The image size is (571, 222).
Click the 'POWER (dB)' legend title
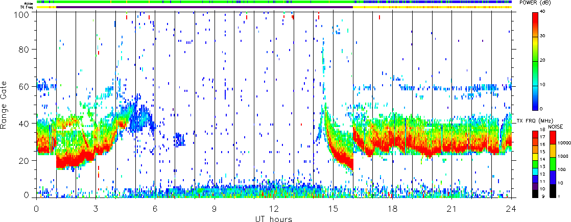click(535, 3)
